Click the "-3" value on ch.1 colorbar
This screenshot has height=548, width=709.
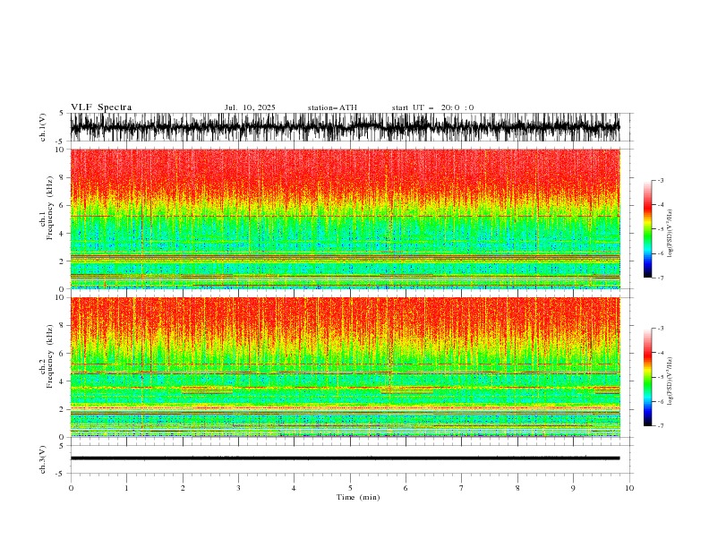pyautogui.click(x=661, y=180)
